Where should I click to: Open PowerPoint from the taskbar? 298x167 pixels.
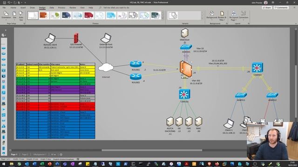click(x=50, y=164)
